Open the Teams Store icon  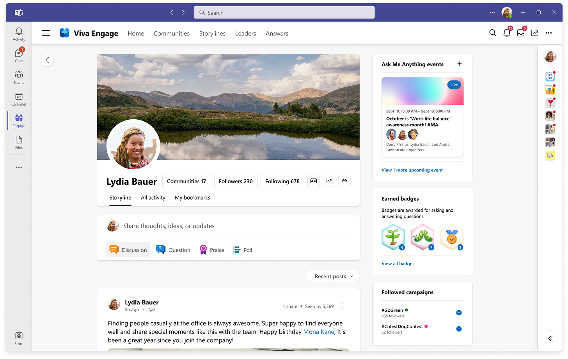(x=19, y=336)
